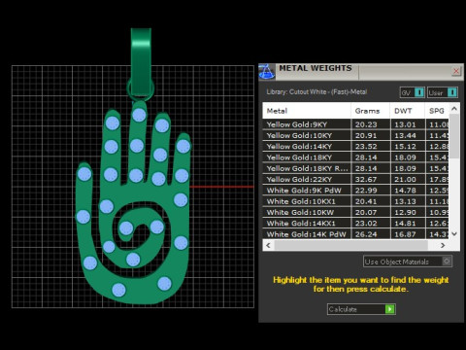Select the gem on the thumb tip

point(84,174)
